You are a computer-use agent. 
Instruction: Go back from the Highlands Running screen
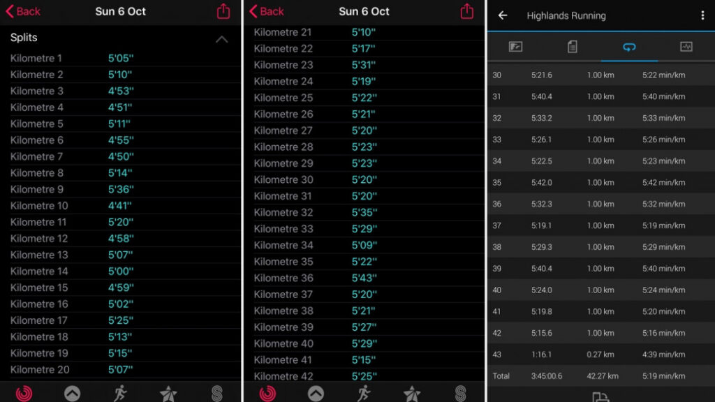503,15
